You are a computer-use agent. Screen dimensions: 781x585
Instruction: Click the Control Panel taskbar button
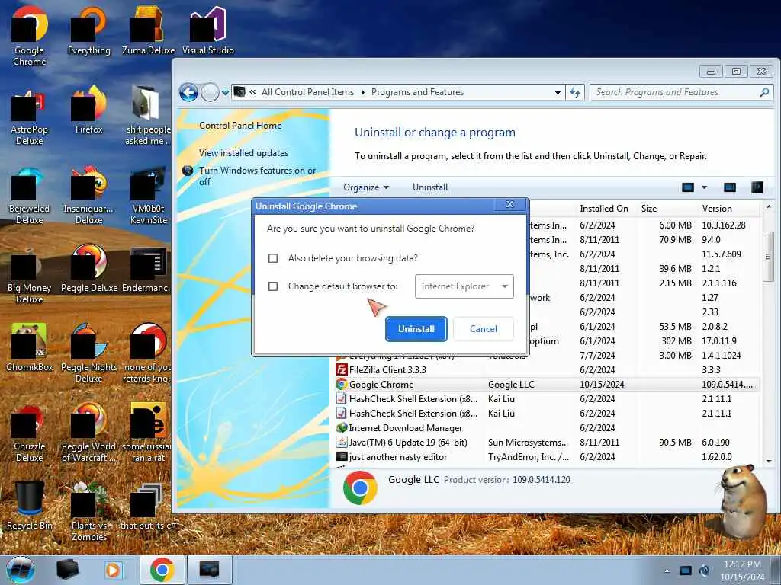(210, 570)
